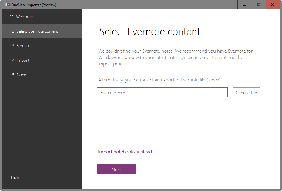
Task: Jump to step 4 Import
Action: coord(42,60)
